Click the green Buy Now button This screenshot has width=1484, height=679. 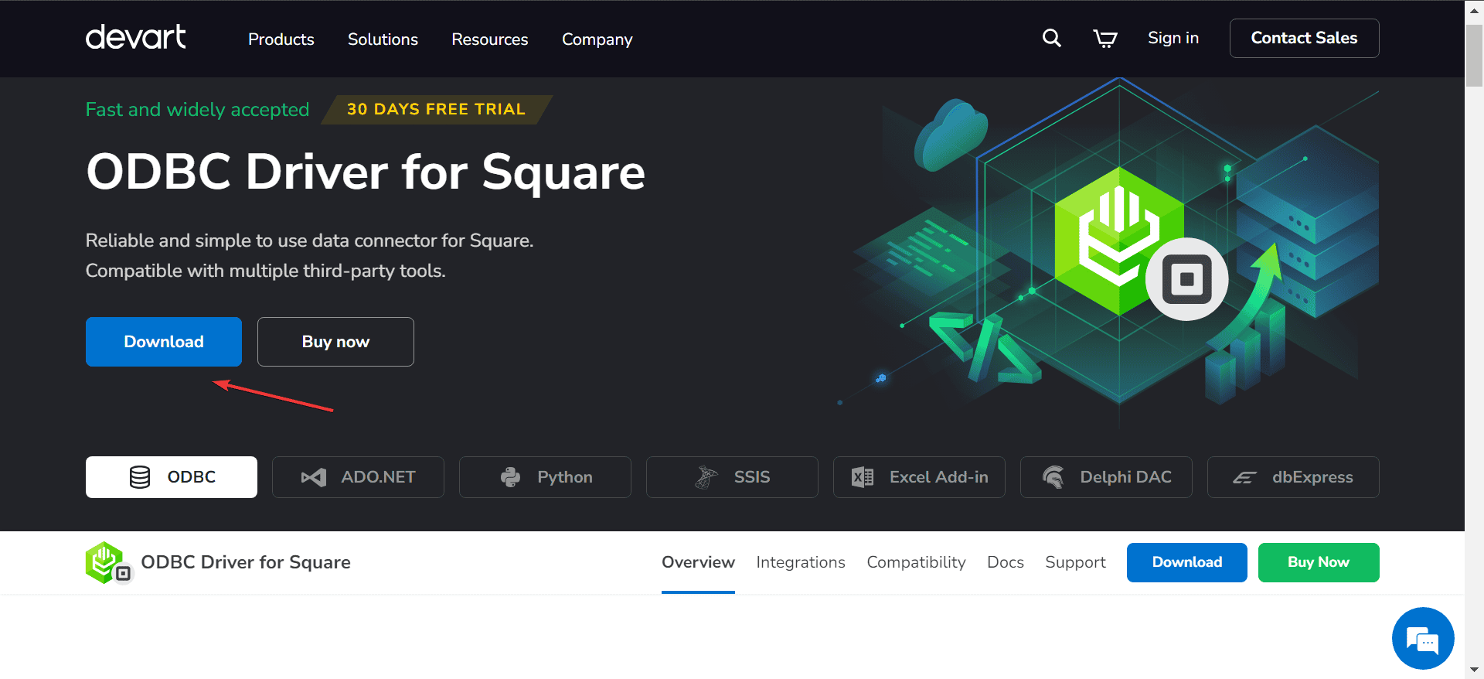(x=1319, y=562)
